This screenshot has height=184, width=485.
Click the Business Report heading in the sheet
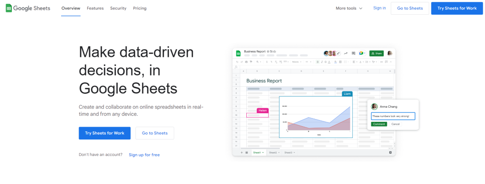coord(264,81)
